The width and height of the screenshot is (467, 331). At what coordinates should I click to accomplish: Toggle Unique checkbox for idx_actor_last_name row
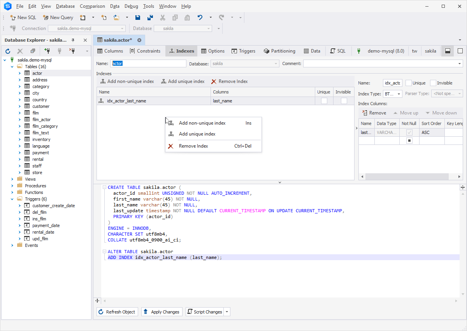[x=324, y=101]
